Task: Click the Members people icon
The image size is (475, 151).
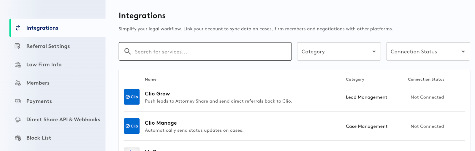Action: tap(18, 83)
